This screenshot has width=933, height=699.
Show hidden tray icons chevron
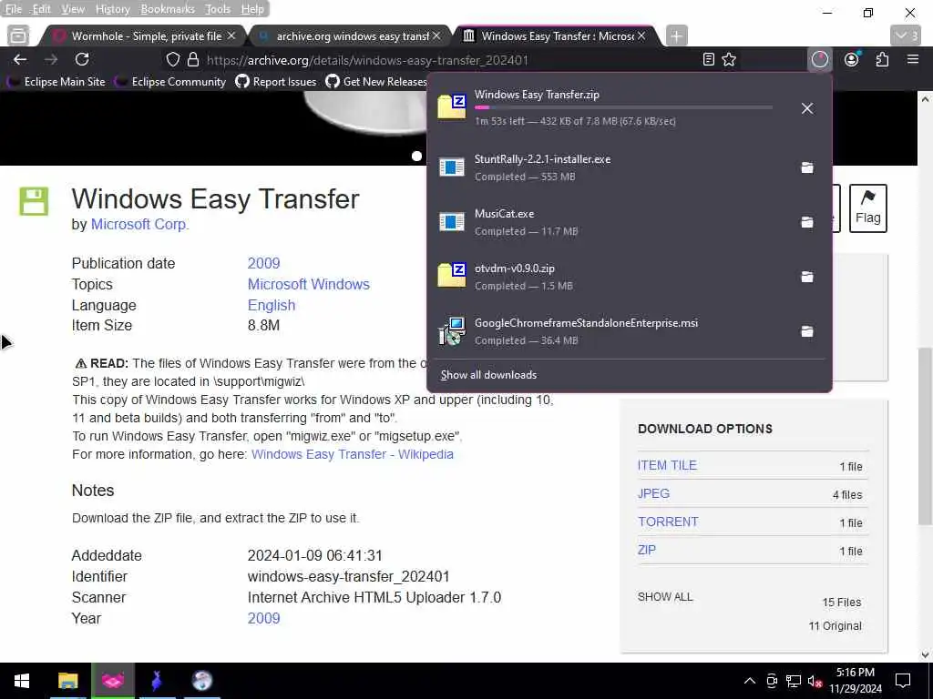[750, 681]
